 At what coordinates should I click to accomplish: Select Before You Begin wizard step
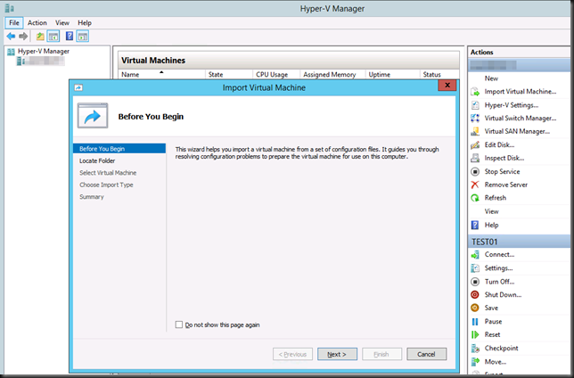click(119, 149)
